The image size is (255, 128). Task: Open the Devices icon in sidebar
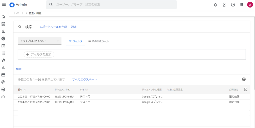click(3, 46)
